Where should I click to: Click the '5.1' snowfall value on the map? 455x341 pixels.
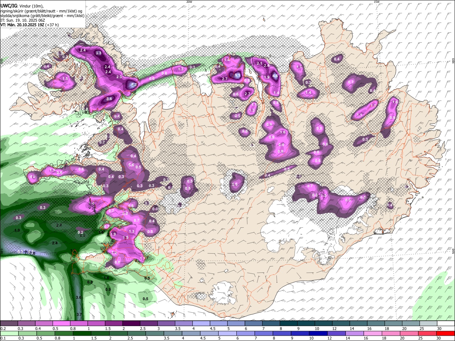pos(237,75)
